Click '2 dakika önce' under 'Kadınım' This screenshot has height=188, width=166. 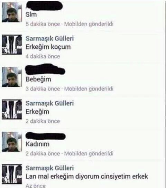pyautogui.click(x=43, y=153)
